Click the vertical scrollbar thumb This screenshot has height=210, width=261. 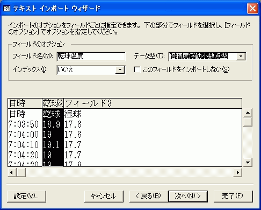(x=248, y=122)
